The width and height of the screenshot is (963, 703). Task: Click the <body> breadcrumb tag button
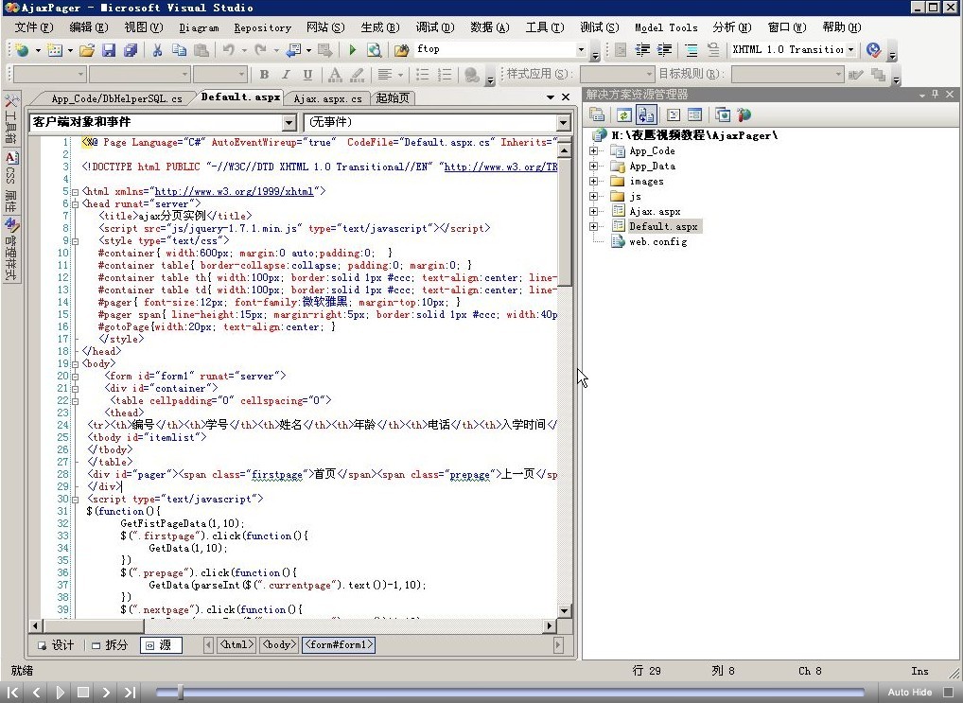coord(278,645)
